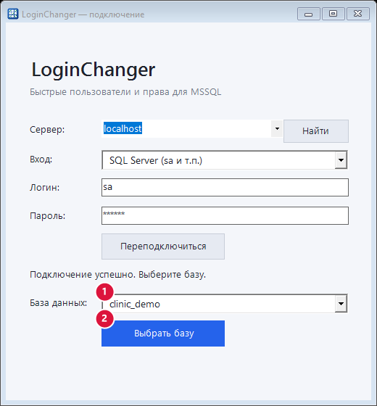Minimize the LoginChanger window
The image size is (377, 406).
click(309, 14)
